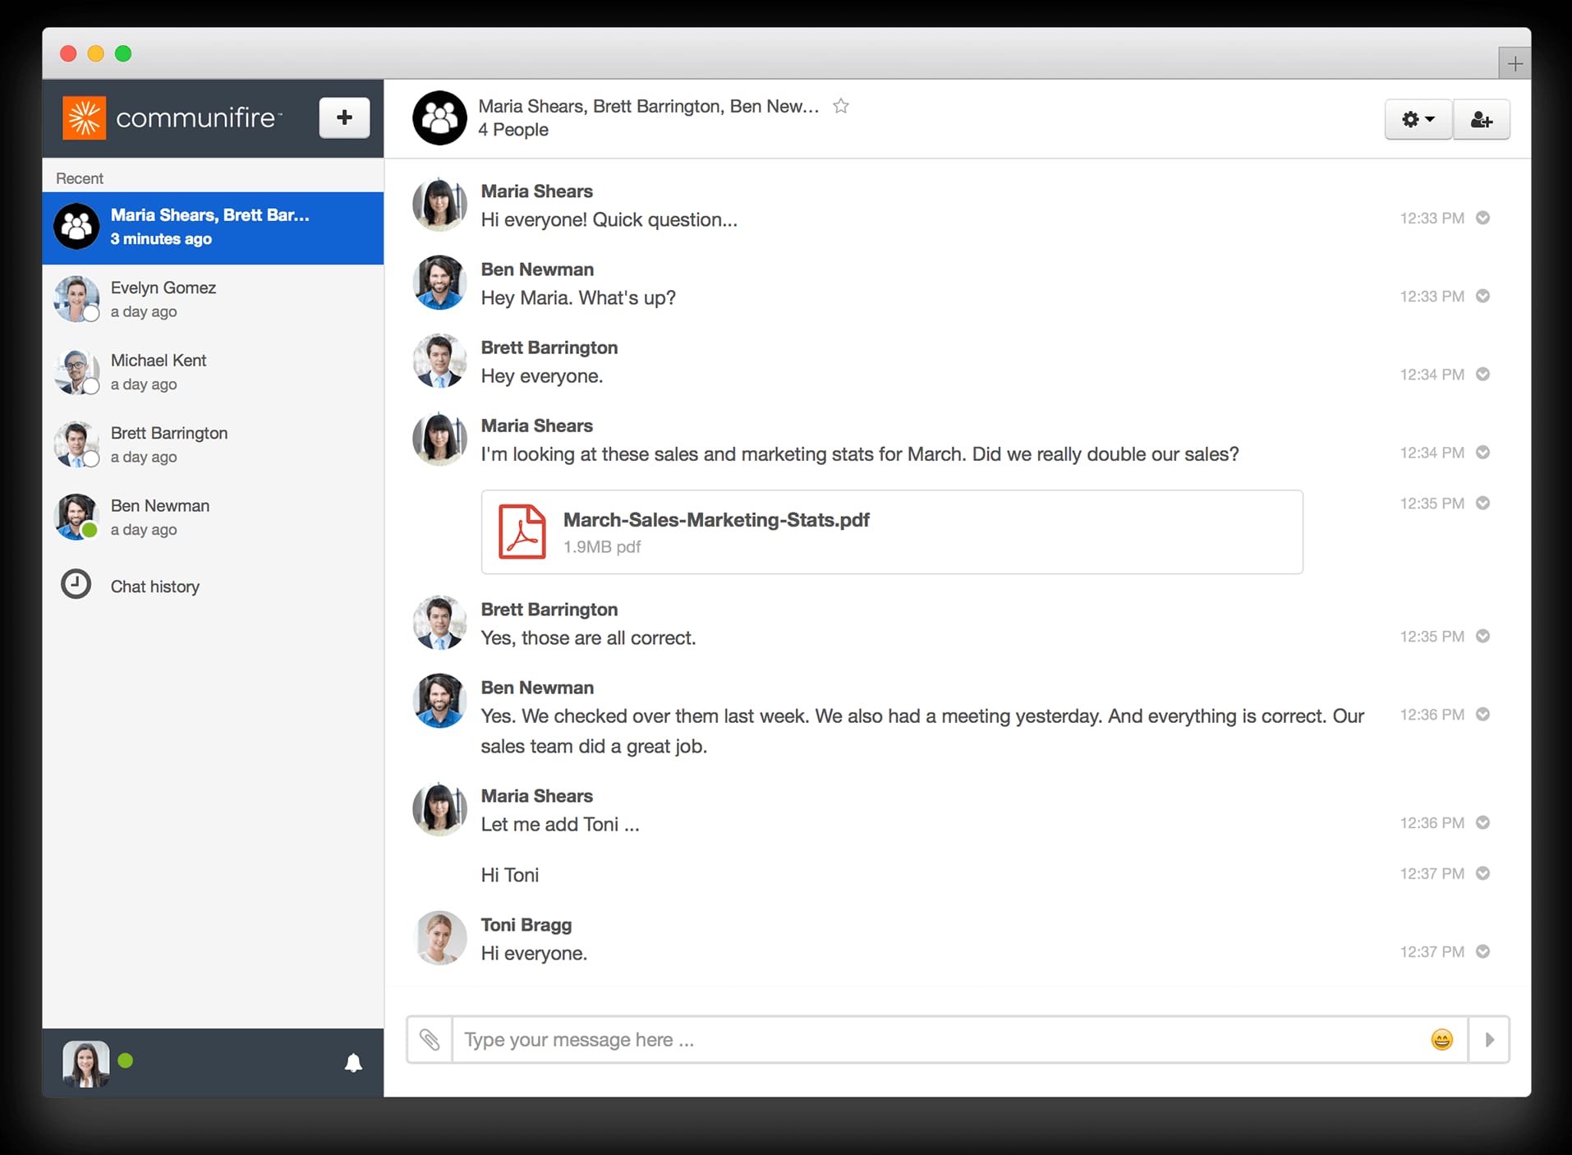Screen dimensions: 1572x1155
Task: Click delivered checkmark beside 'Let me add Toni'
Action: [x=1483, y=822]
